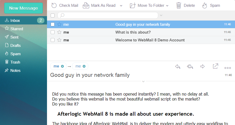235x125 pixels.
Task: Open the Drafts folder
Action: (x=15, y=46)
